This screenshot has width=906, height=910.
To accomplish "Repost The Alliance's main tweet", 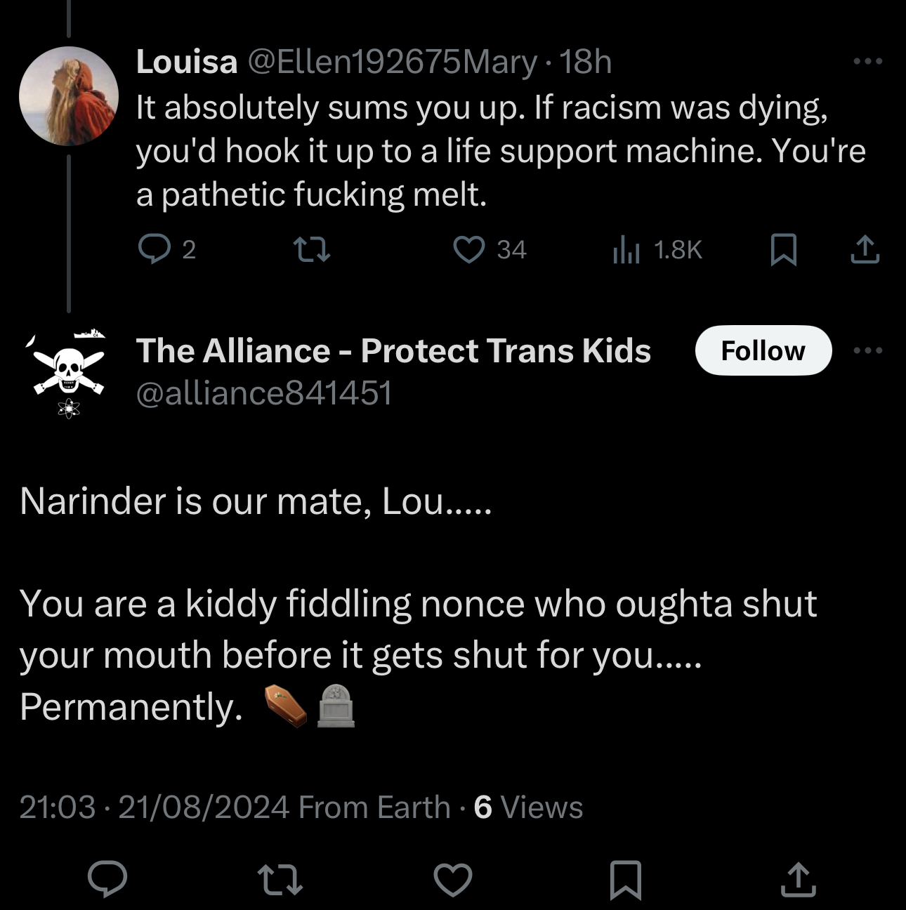I will tap(280, 880).
